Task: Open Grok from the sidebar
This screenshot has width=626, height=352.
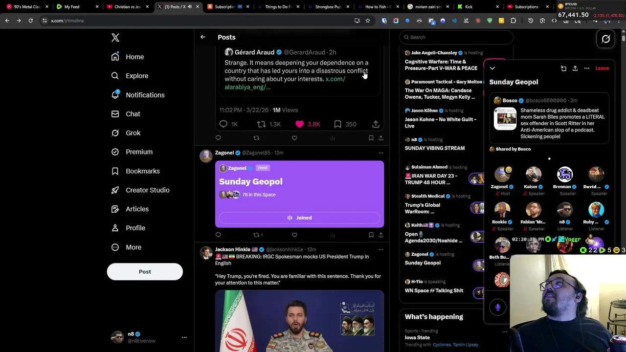Action: (x=126, y=133)
